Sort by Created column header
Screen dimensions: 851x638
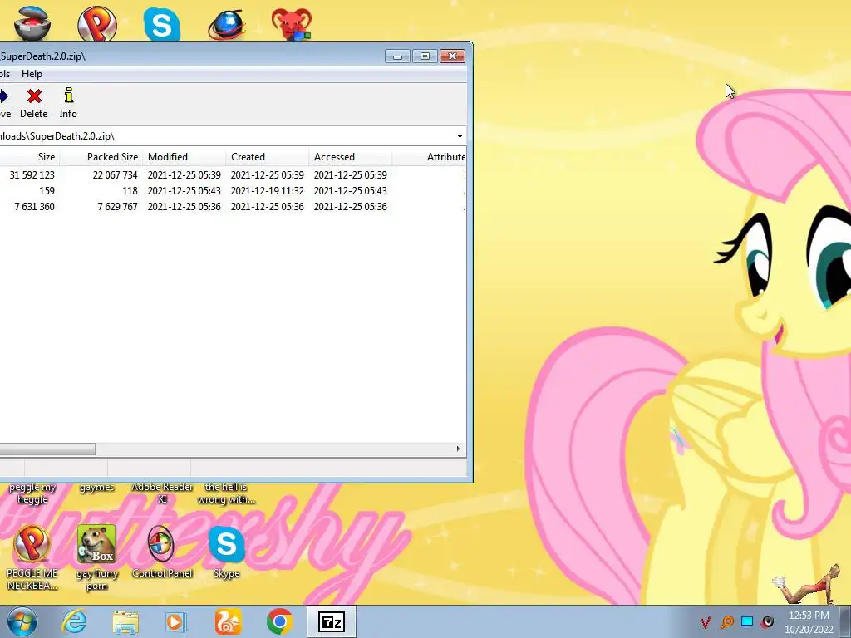[268, 157]
